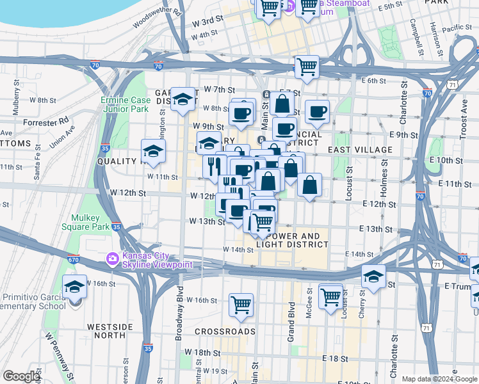Viewport: 479px width, 384px height.
Task: Click the Troost Ave street label
Action: click(464, 119)
